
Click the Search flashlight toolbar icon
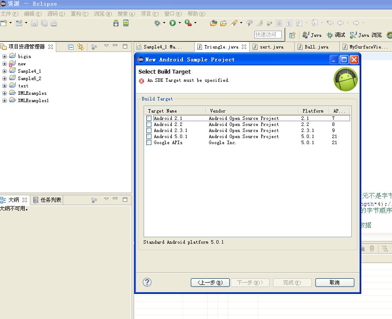tap(234, 23)
